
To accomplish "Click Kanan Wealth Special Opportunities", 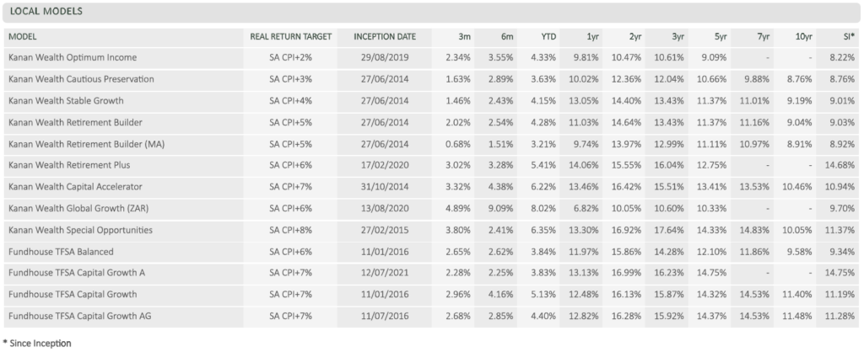I will [x=80, y=230].
